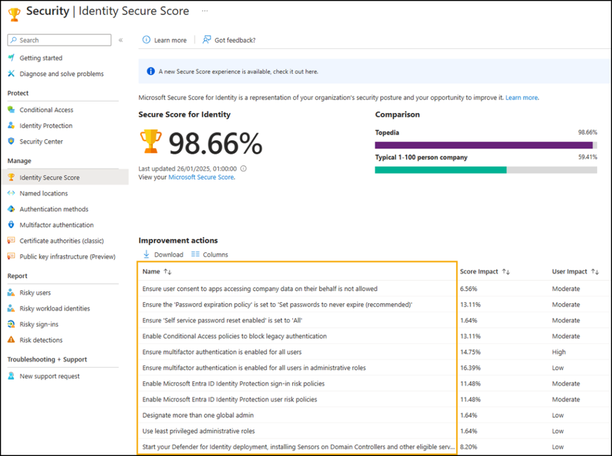Sort the table by the Name column arrows
The width and height of the screenshot is (612, 456).
[166, 271]
